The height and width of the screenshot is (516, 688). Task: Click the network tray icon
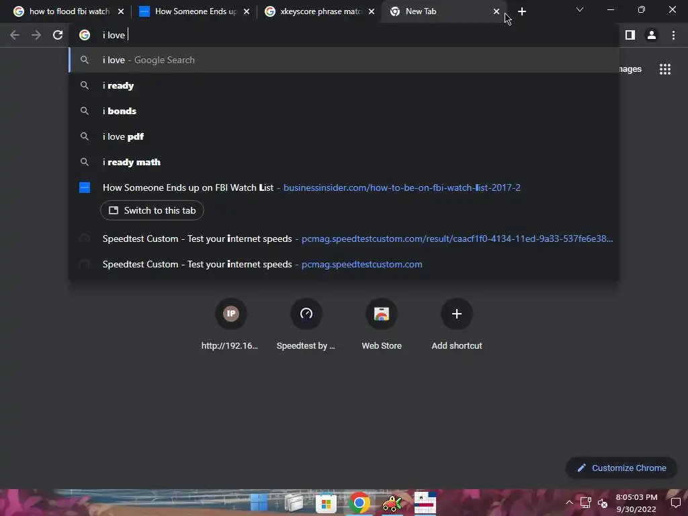pyautogui.click(x=585, y=503)
